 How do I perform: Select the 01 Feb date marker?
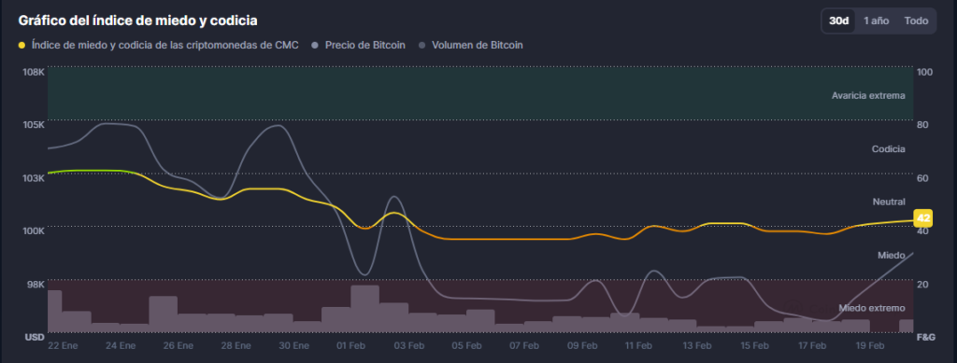pos(351,345)
